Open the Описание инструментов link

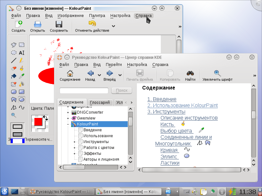(189, 118)
